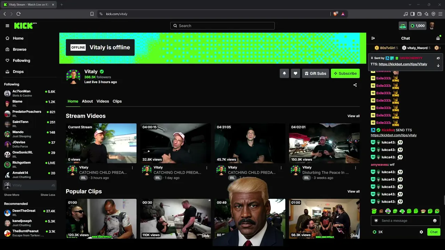Click Brave Shields lion icon
Screen dimensions: 445x250
(x=335, y=14)
